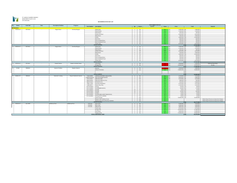The image size is (237, 183).
Task: Click the red status cell for Seal Dump
Action: click(x=165, y=64)
